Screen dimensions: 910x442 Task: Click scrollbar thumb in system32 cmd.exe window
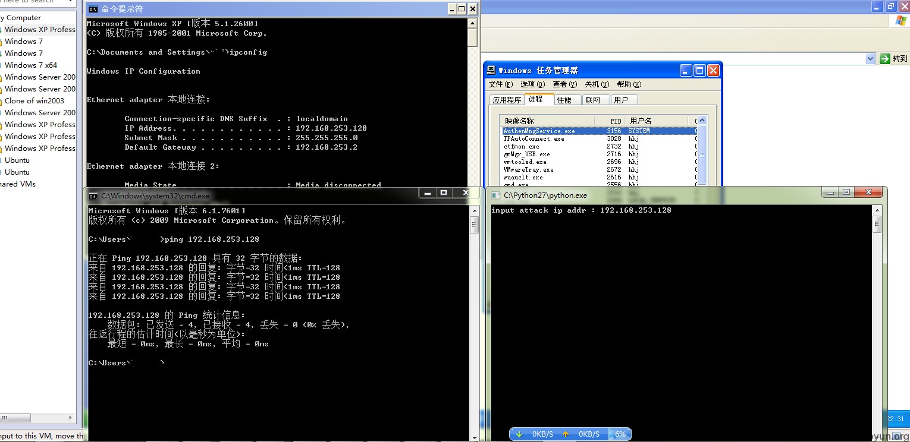tap(474, 225)
